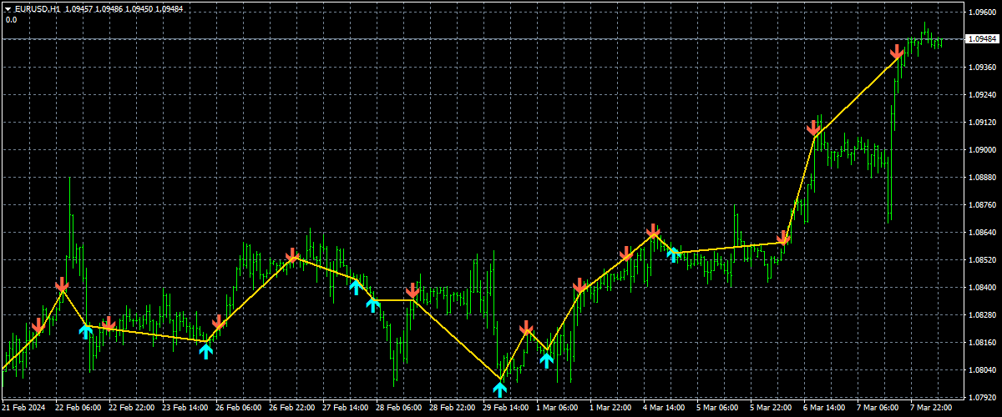Select red arrow at 26 Feb 06:00
1002x417 pixels.
[219, 322]
